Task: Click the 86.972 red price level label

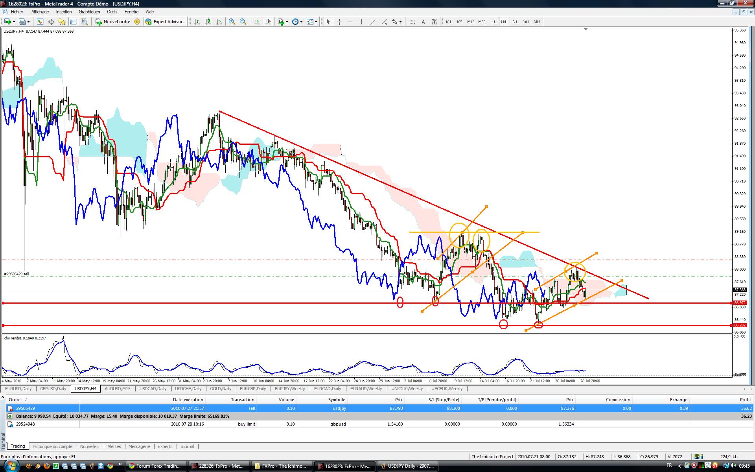Action: click(740, 303)
